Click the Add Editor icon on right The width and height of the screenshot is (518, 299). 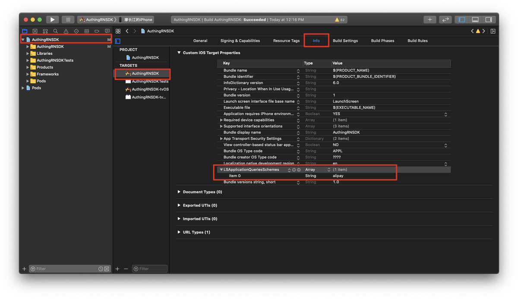click(x=493, y=31)
